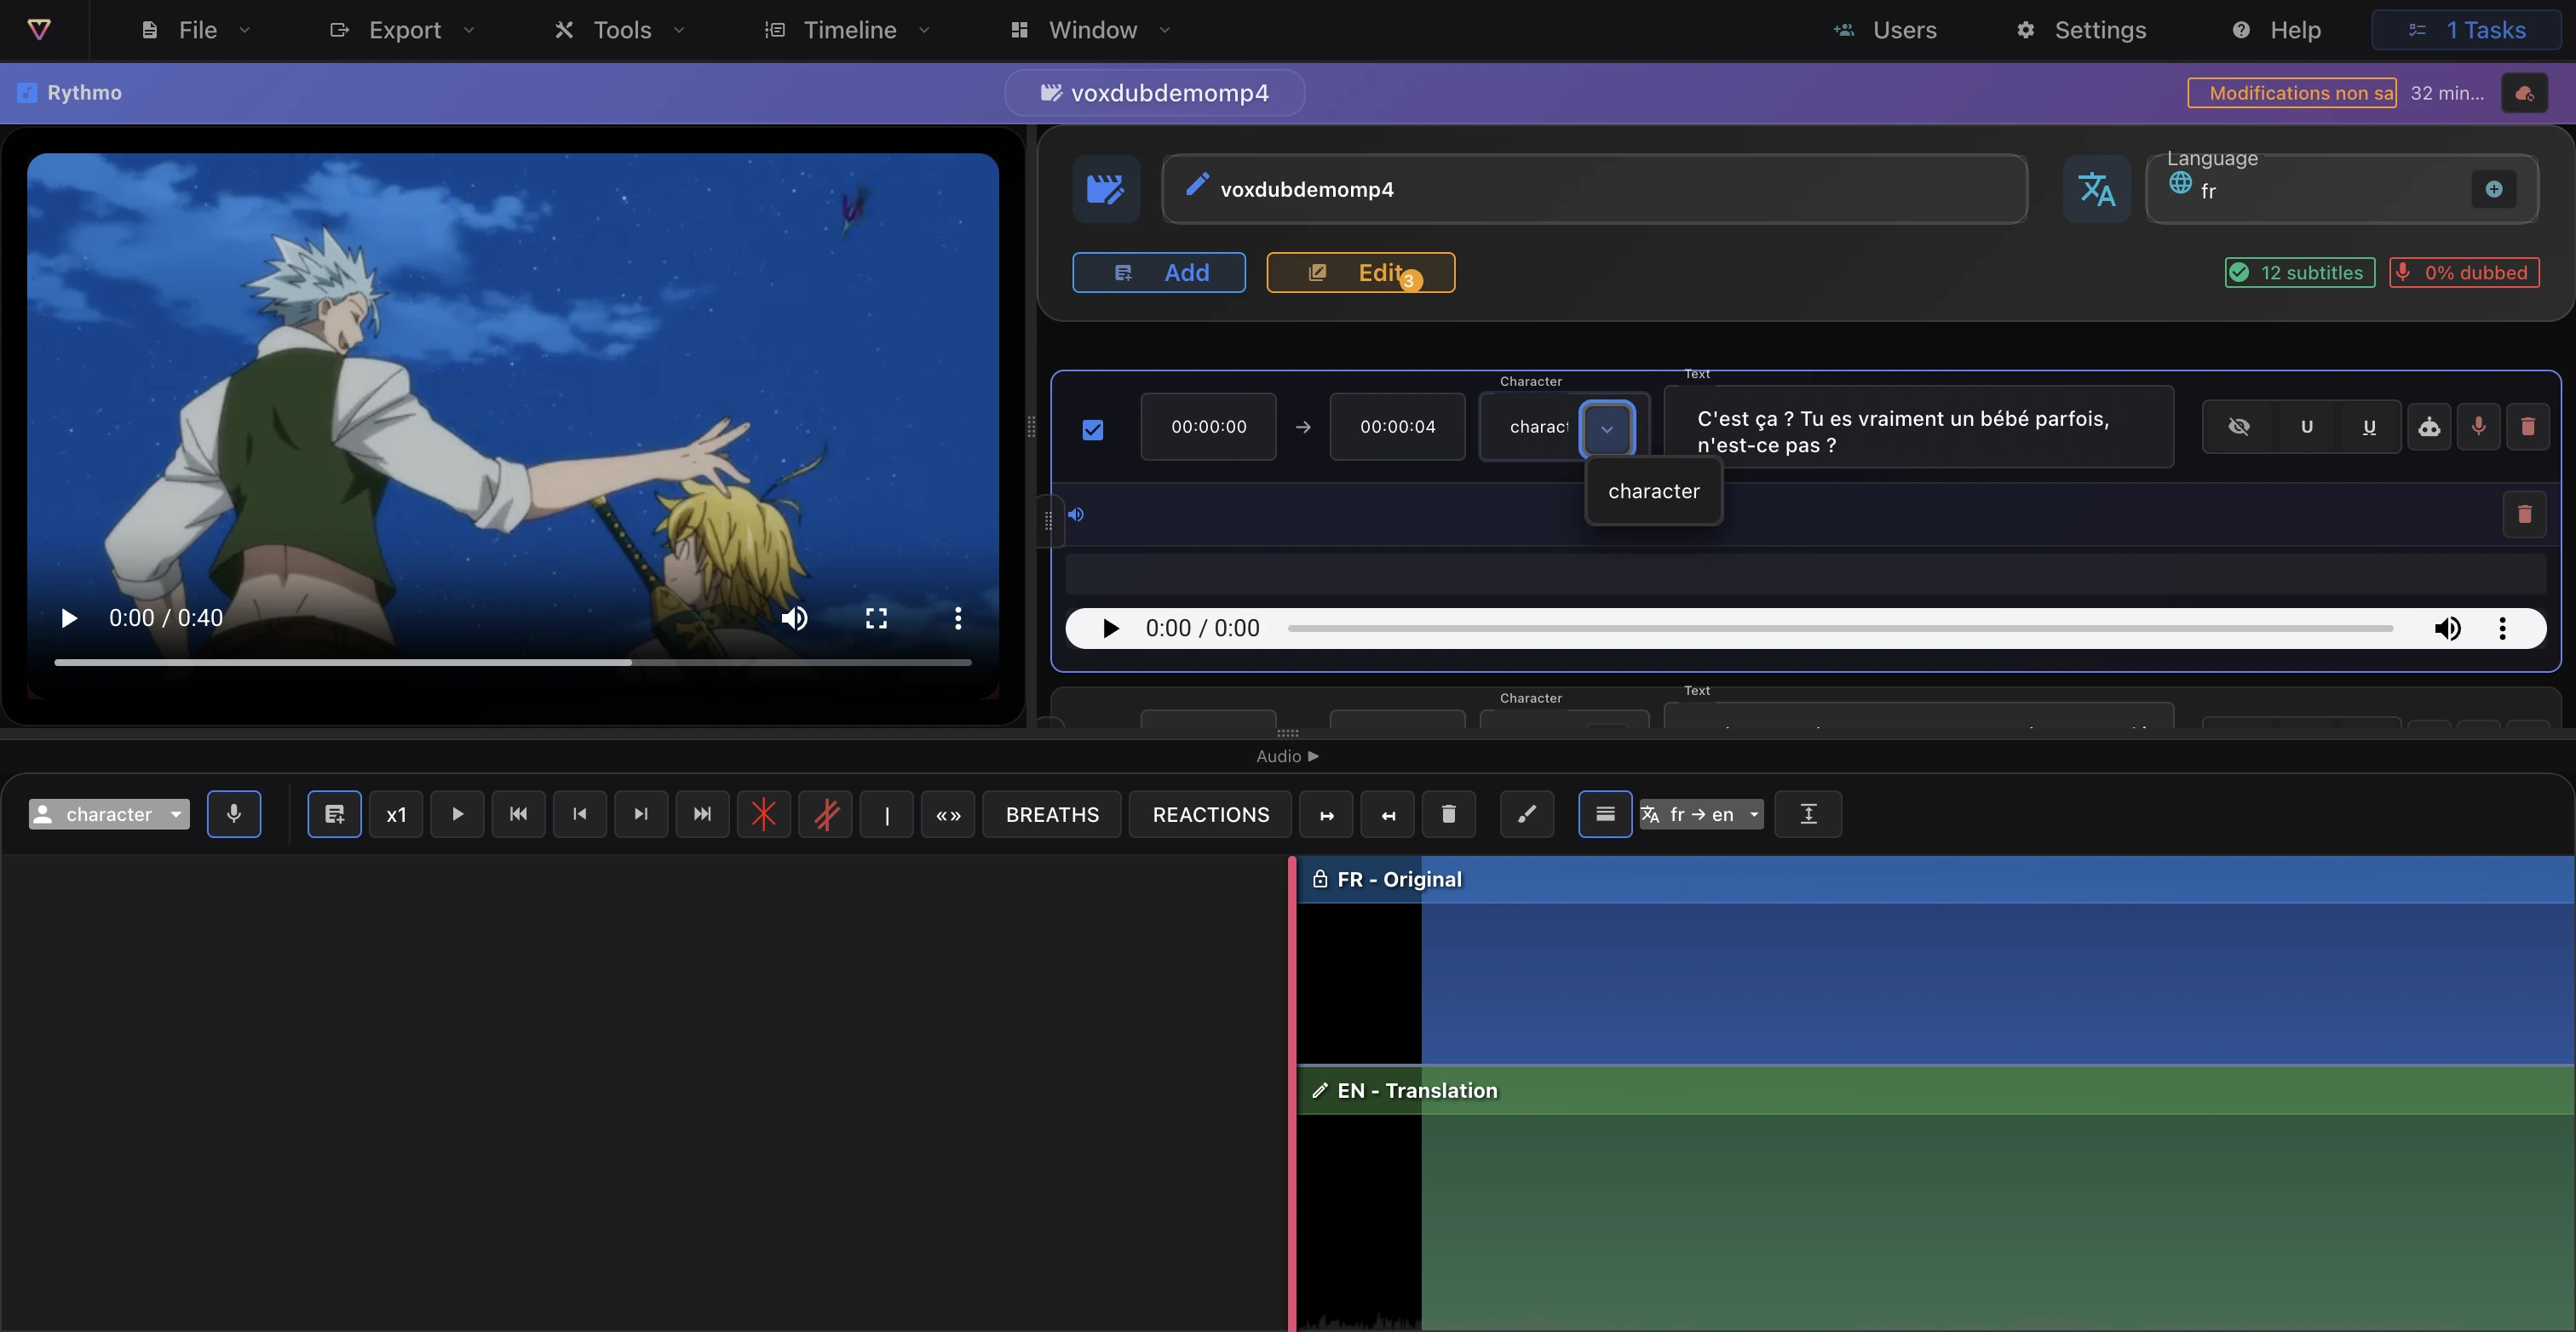Click the double chevron «» button
2576x1332 pixels.
click(948, 814)
